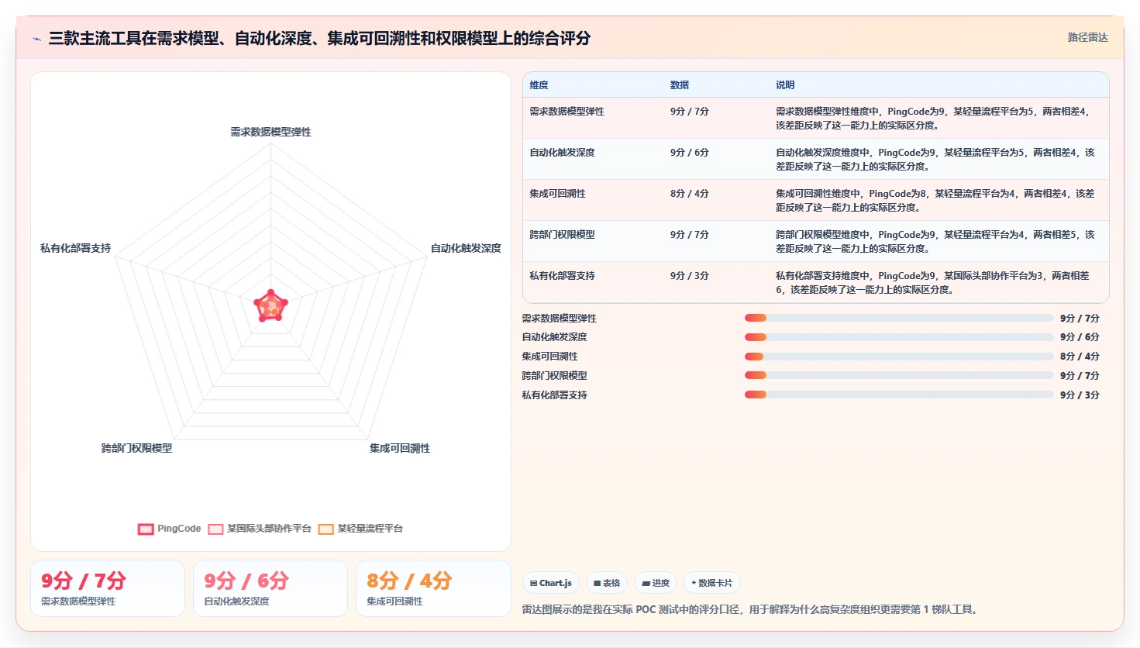Screen dimensions: 1140x648
Task: Toggle the 某轻量流程平台 legend series
Action: (360, 529)
